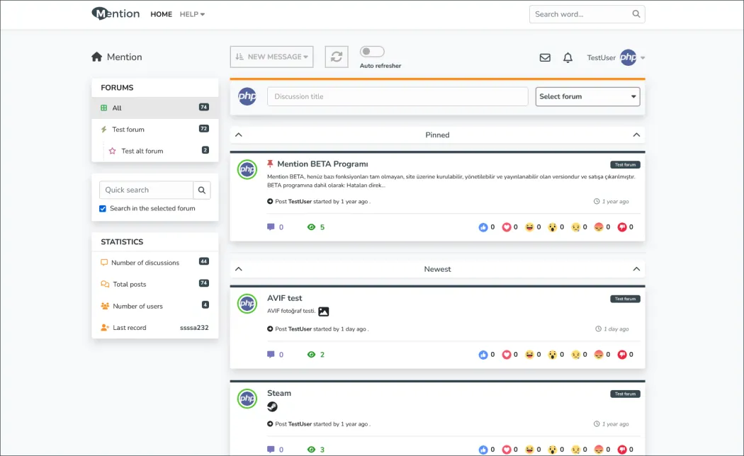Click the 1 day ago timestamp on AVIF test
The image size is (744, 456).
pyautogui.click(x=612, y=329)
